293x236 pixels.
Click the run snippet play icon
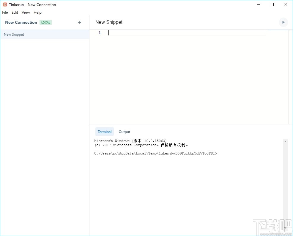(x=283, y=22)
